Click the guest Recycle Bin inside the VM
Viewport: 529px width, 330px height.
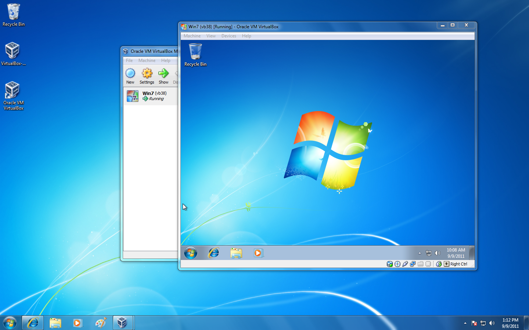(195, 55)
